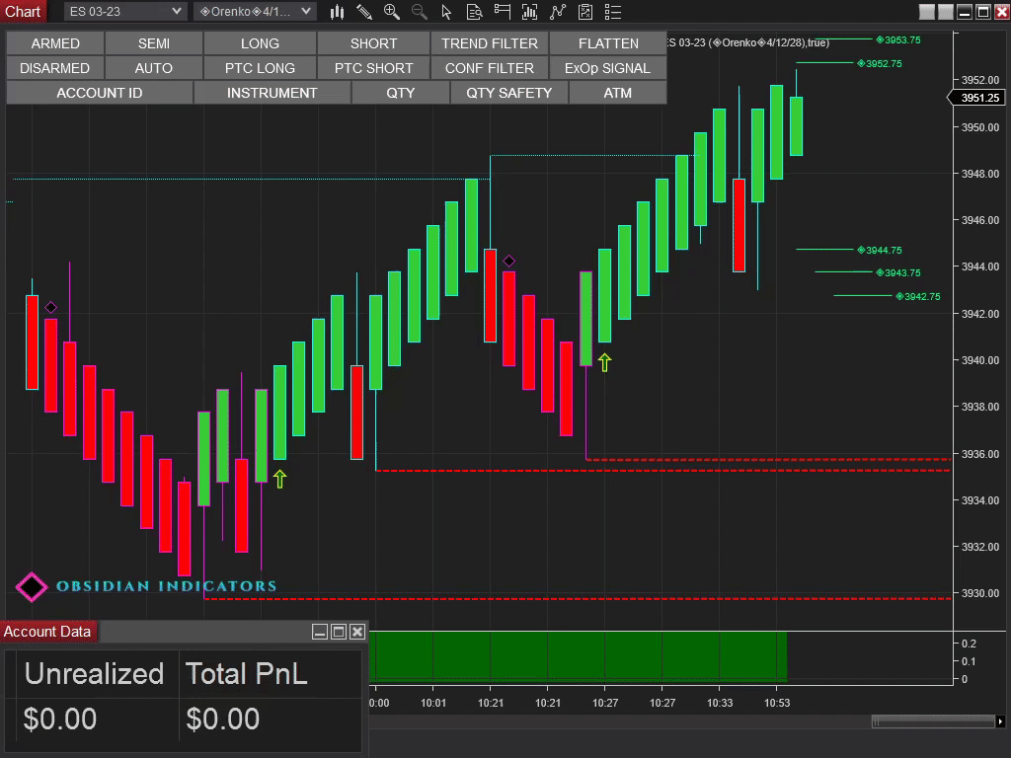Select the drawing tools pencil icon
The height and width of the screenshot is (758, 1011).
click(x=364, y=12)
